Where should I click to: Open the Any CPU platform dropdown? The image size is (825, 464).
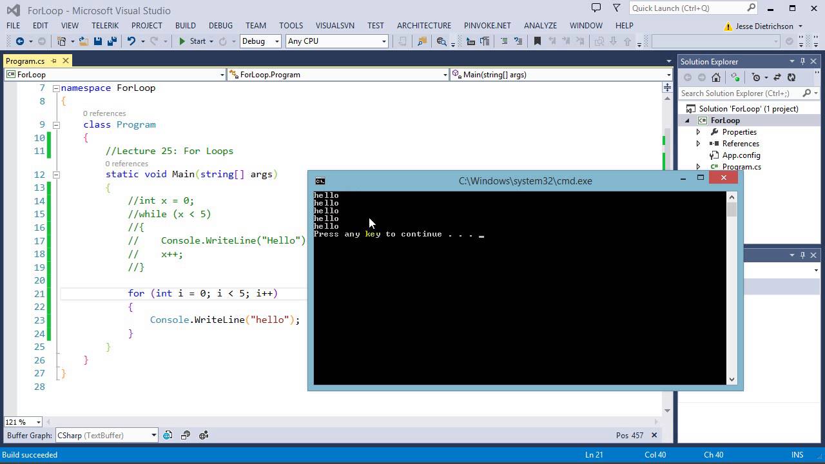coord(337,41)
